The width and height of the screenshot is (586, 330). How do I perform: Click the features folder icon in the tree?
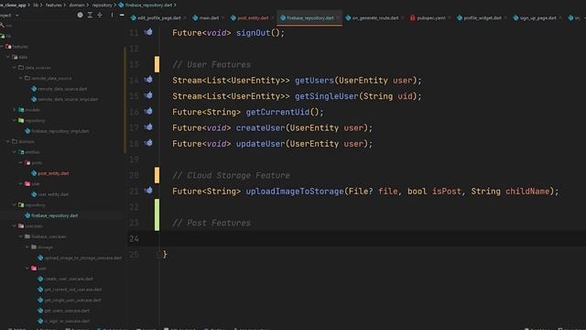click(x=8, y=47)
